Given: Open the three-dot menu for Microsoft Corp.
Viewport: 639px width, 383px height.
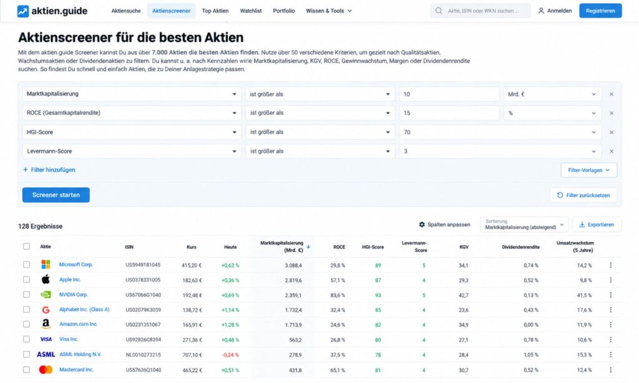Looking at the screenshot, I should pyautogui.click(x=610, y=265).
